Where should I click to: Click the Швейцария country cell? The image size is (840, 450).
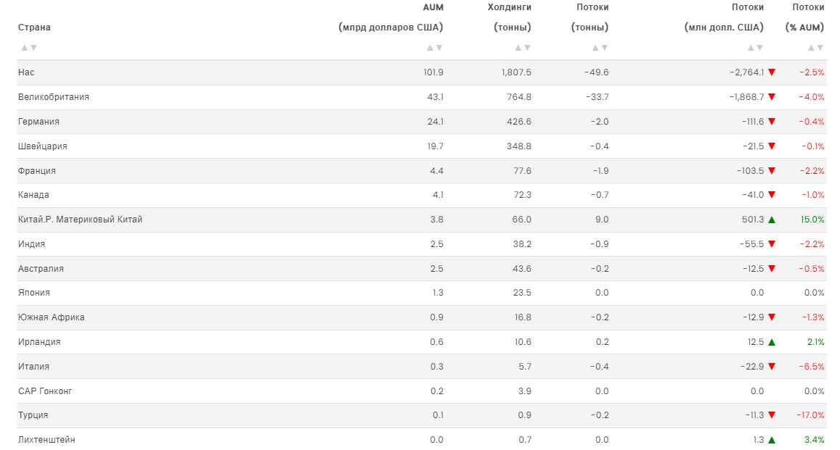point(42,146)
